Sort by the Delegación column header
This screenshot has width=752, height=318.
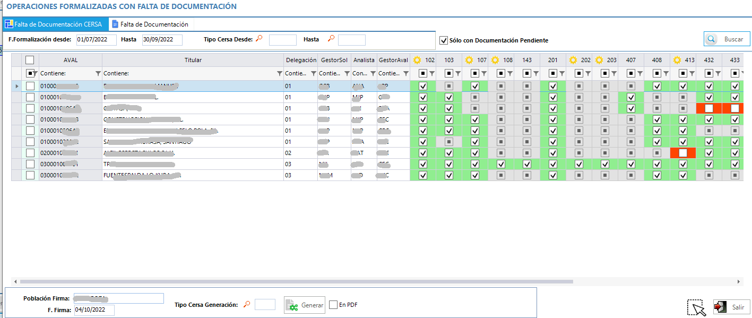(x=301, y=60)
